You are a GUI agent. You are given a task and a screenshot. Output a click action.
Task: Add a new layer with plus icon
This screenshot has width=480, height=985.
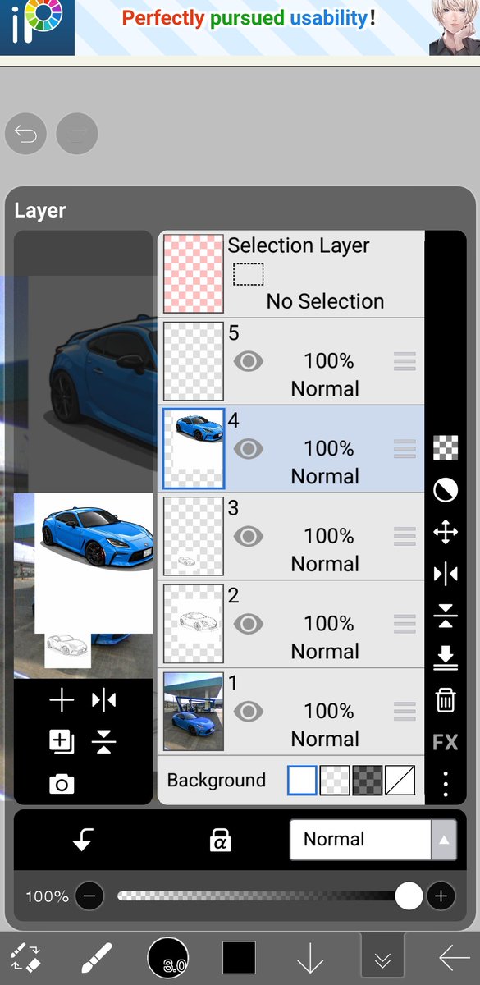tap(62, 700)
